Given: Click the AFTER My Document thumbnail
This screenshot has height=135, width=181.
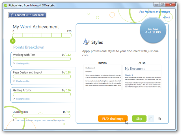Looking at the screenshot, I should tap(142, 77).
